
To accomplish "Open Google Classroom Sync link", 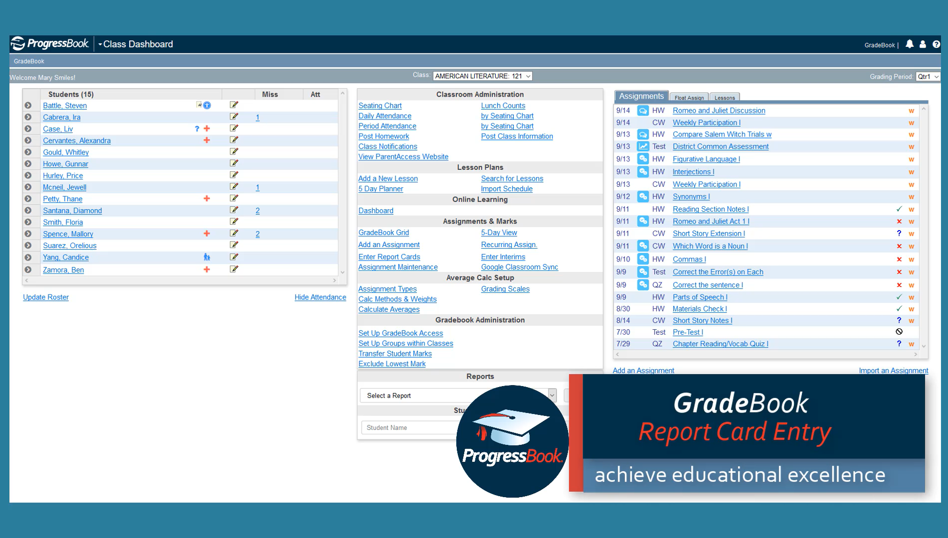I will tap(520, 268).
